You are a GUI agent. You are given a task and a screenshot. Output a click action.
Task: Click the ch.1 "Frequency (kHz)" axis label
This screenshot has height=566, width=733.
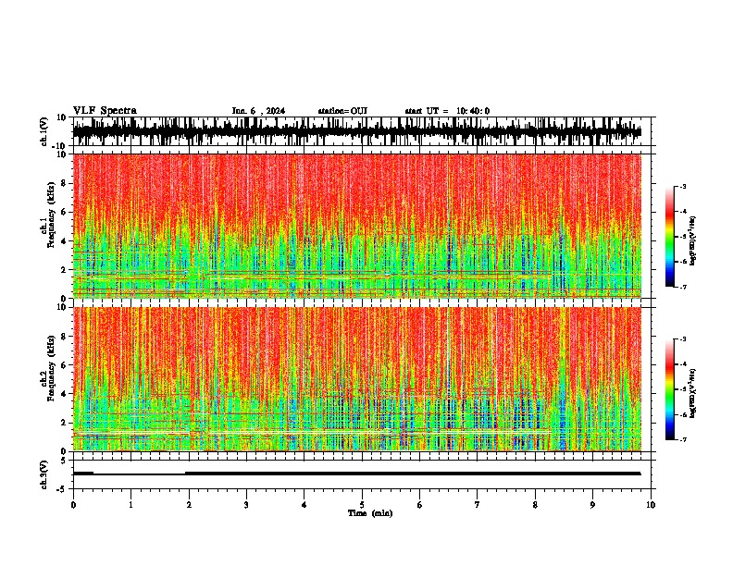click(x=51, y=215)
